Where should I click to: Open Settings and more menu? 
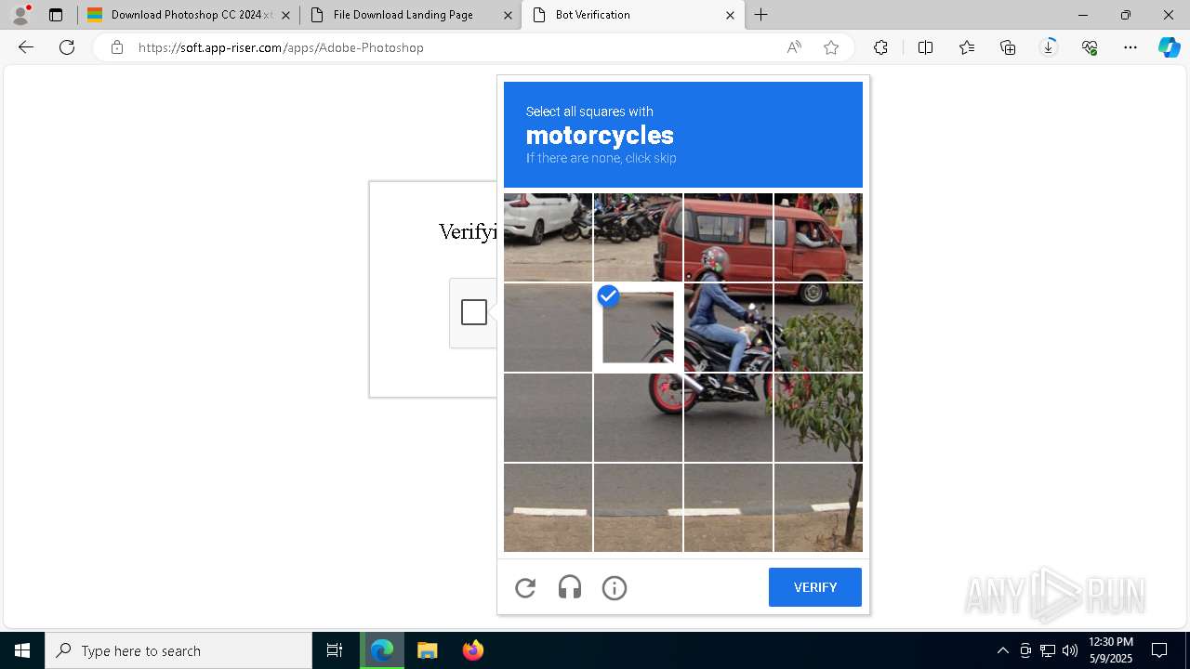pos(1130,47)
